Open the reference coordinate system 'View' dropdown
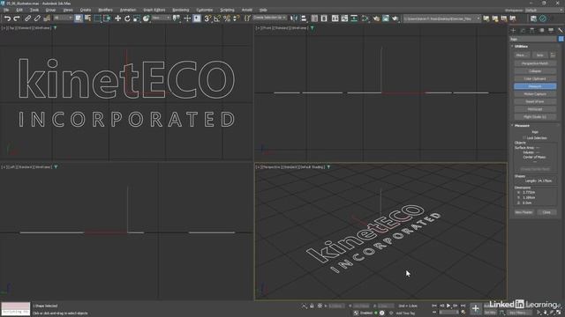 click(x=161, y=18)
